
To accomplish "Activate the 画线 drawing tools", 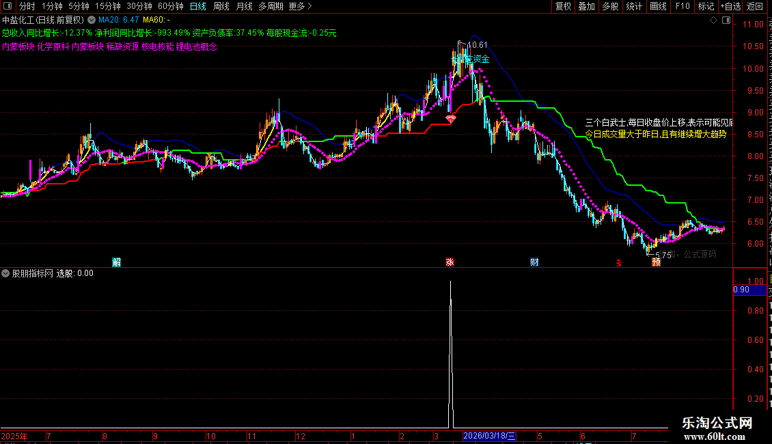I will pos(658,6).
